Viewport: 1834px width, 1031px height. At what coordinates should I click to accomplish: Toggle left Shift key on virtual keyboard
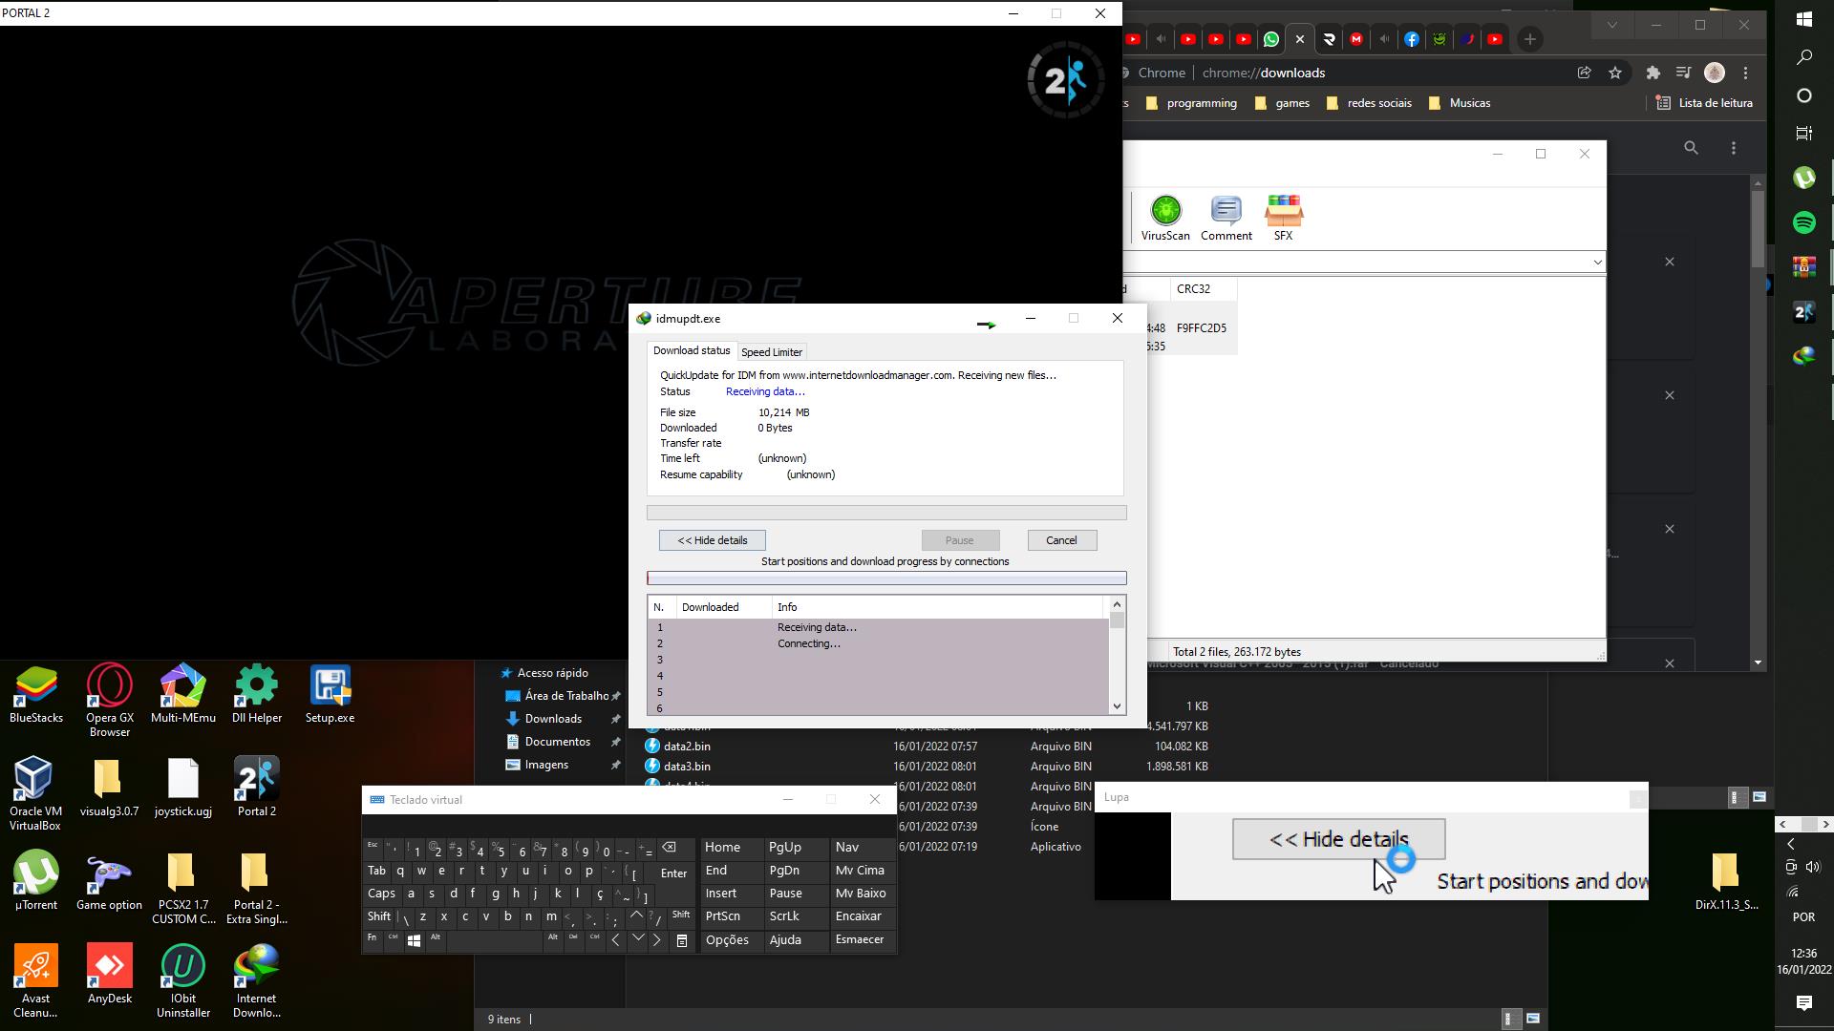coord(379,916)
